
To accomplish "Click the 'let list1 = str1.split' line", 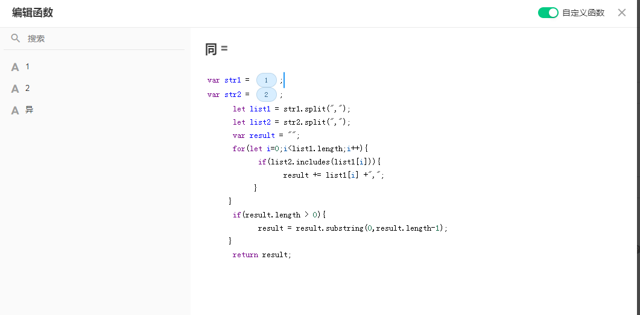I will tap(291, 109).
